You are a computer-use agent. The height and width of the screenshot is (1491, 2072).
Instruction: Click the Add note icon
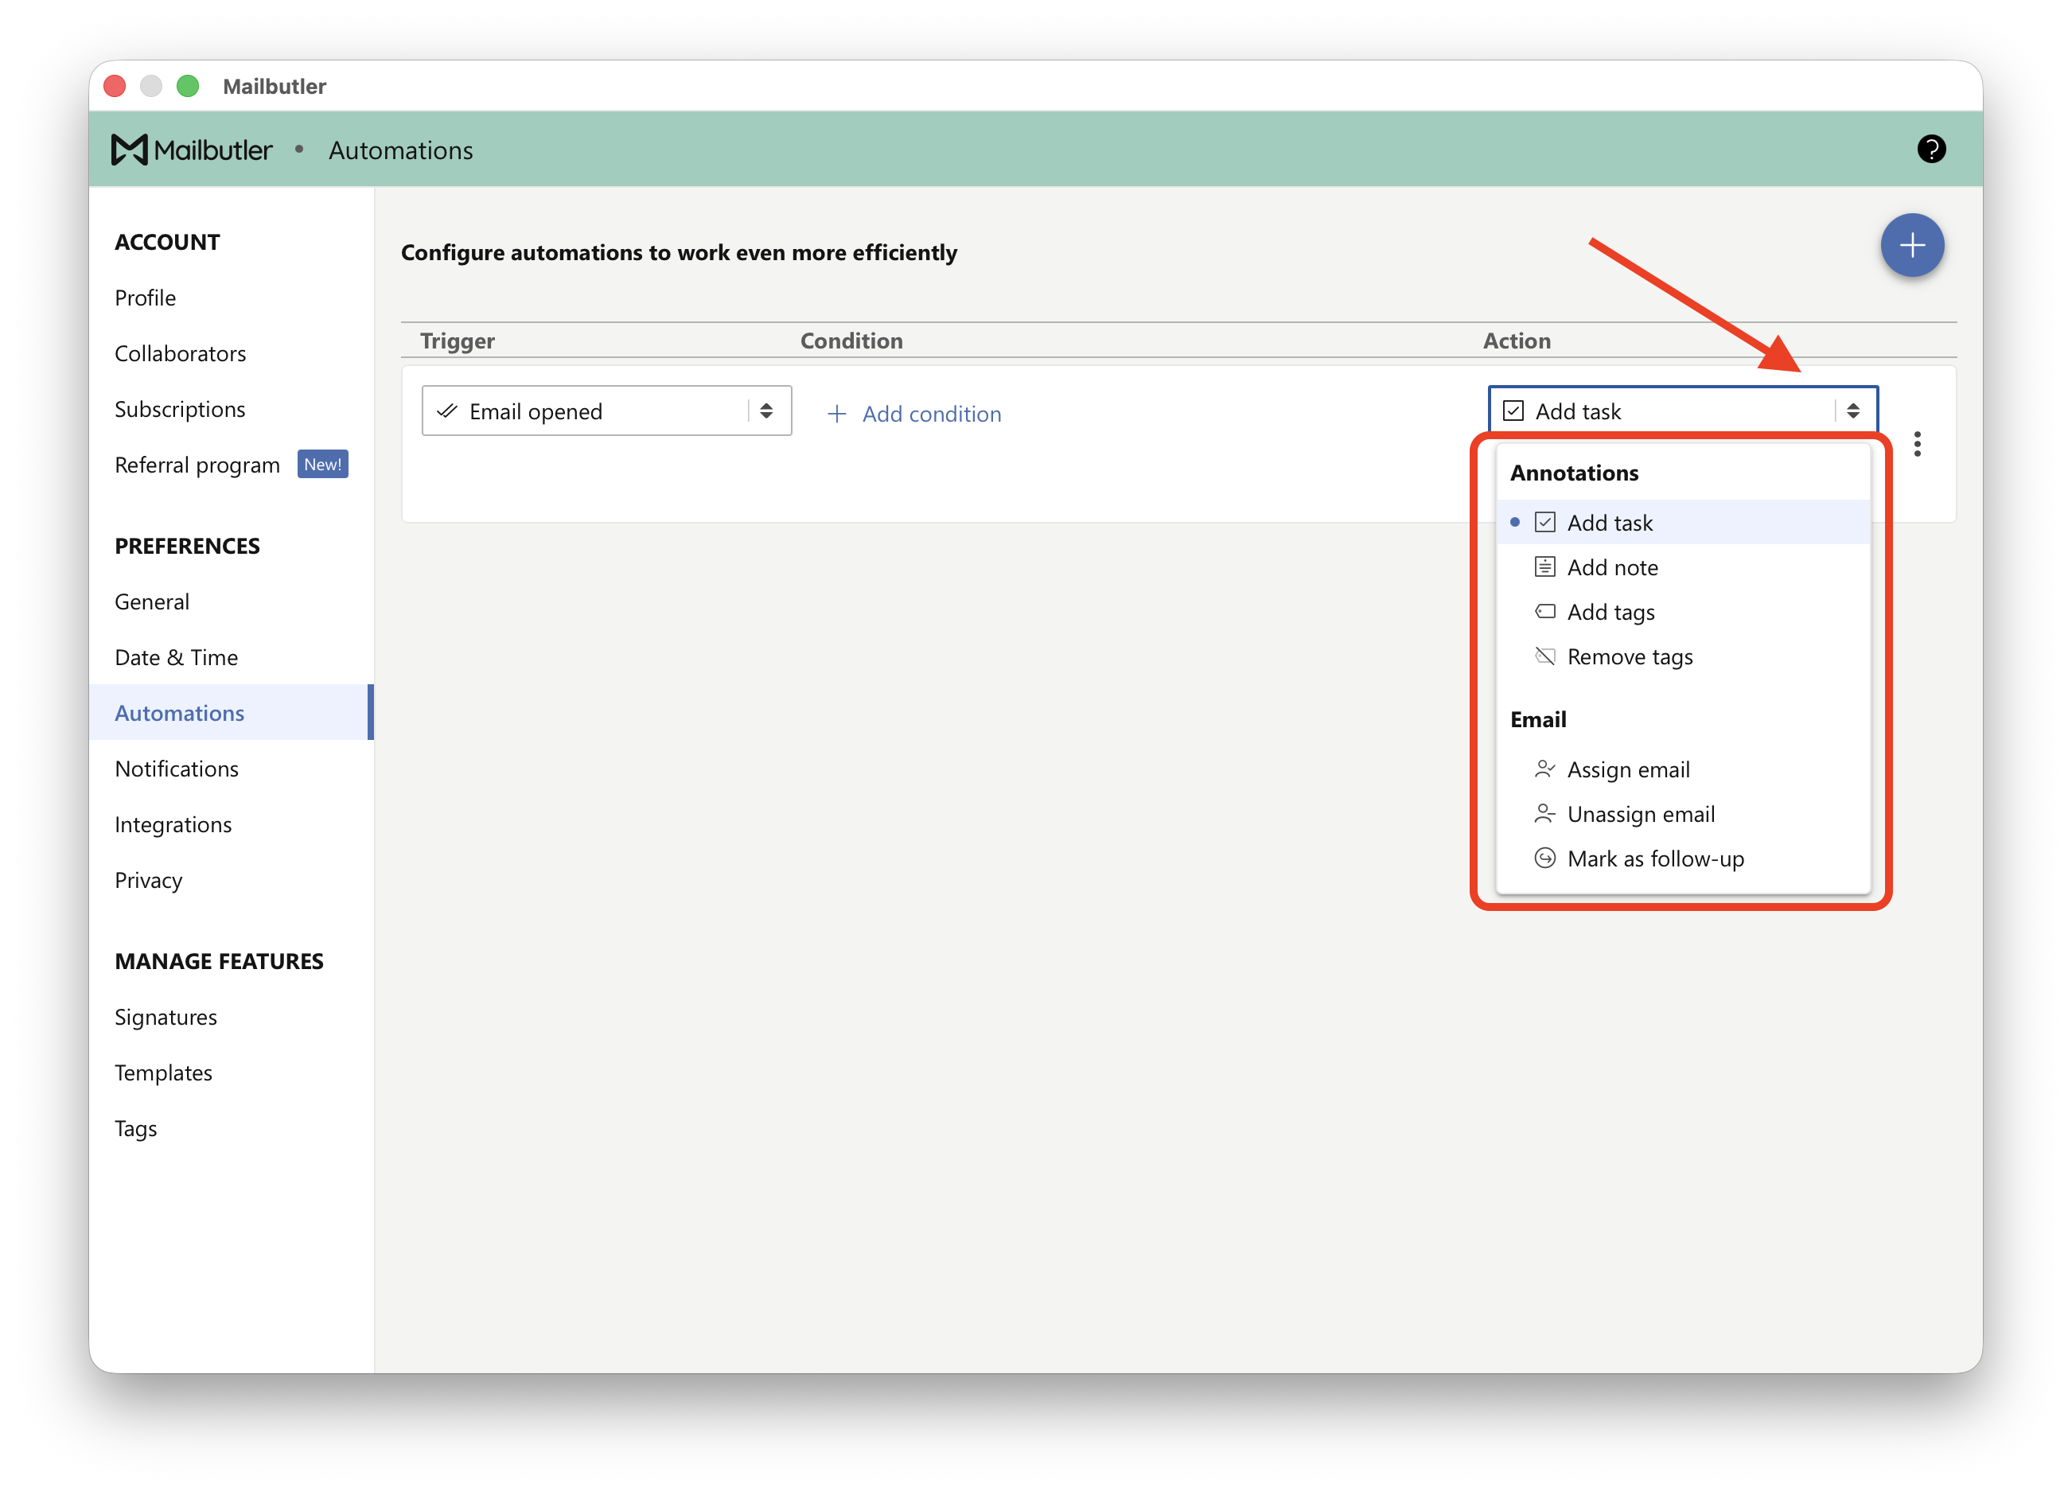click(1544, 567)
